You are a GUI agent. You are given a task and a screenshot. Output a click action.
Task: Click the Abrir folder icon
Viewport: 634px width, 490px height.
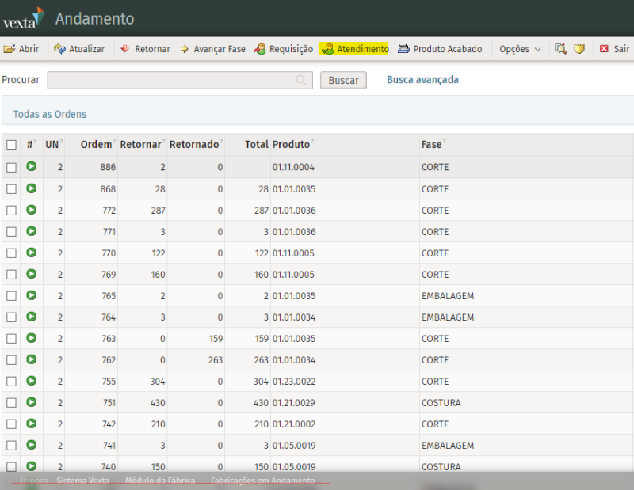[10, 49]
